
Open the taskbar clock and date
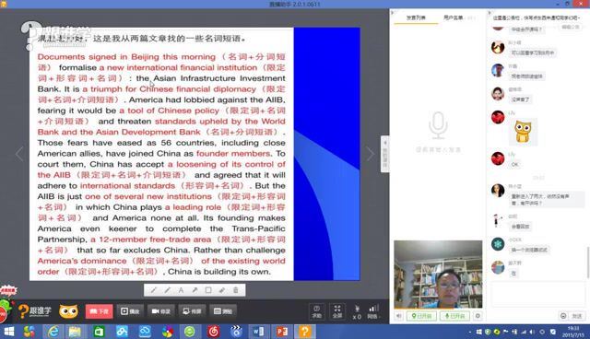[573, 332]
